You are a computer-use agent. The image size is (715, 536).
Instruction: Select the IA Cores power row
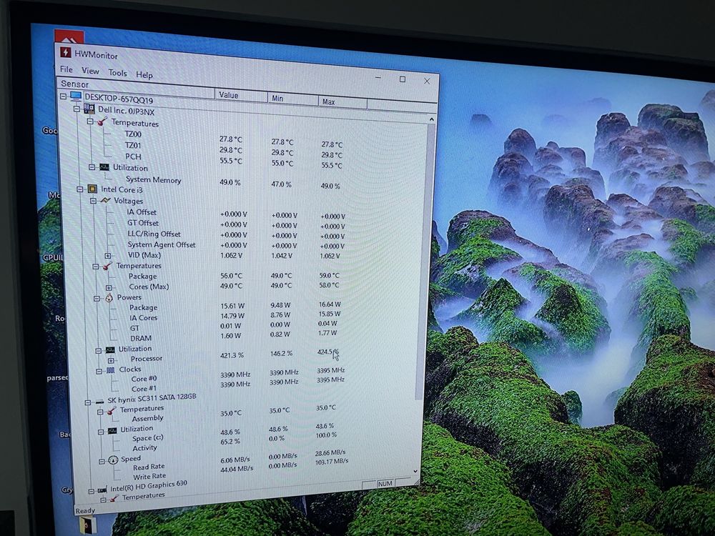point(143,318)
